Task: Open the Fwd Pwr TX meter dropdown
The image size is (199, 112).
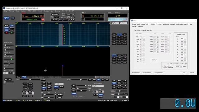Action: [123, 23]
